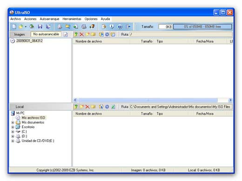Click the Help question-mark icon

point(120,26)
